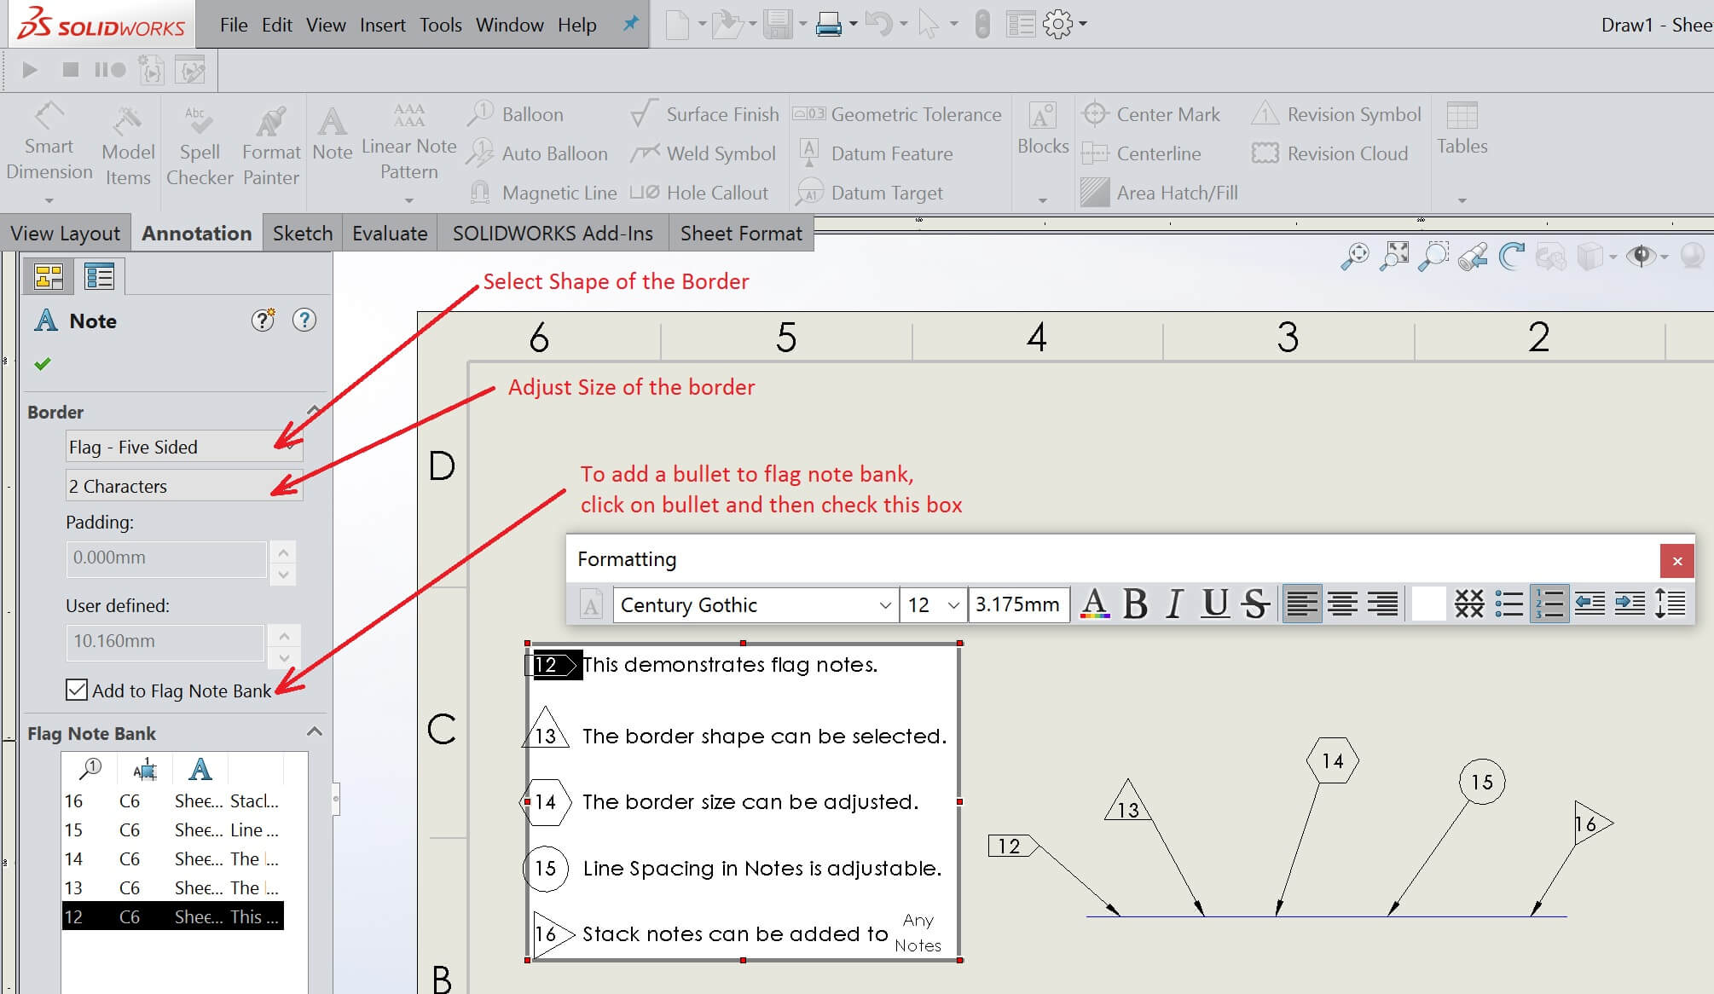Click Auto Balloon

click(x=538, y=153)
